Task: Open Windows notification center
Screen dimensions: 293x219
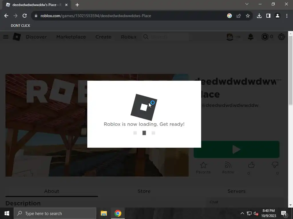Action: point(284,213)
